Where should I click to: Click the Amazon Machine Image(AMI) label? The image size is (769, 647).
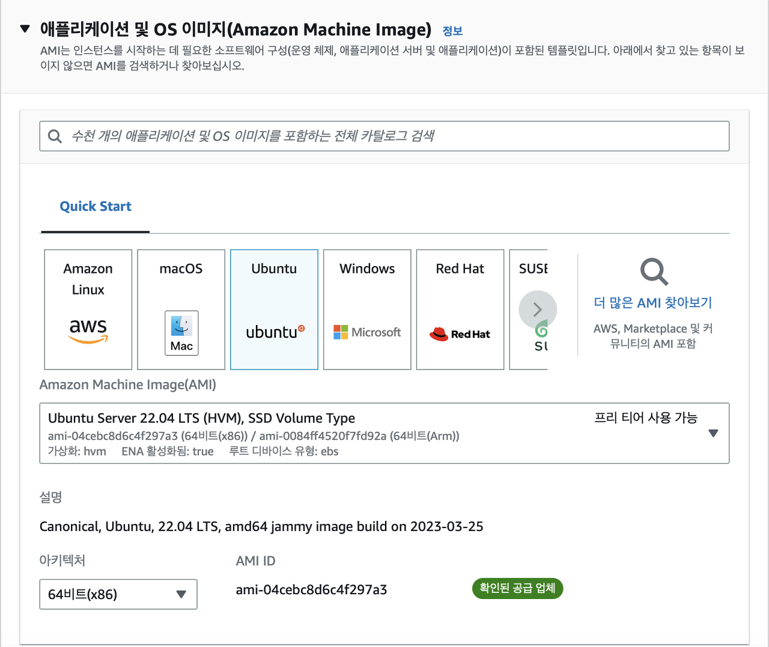[128, 384]
